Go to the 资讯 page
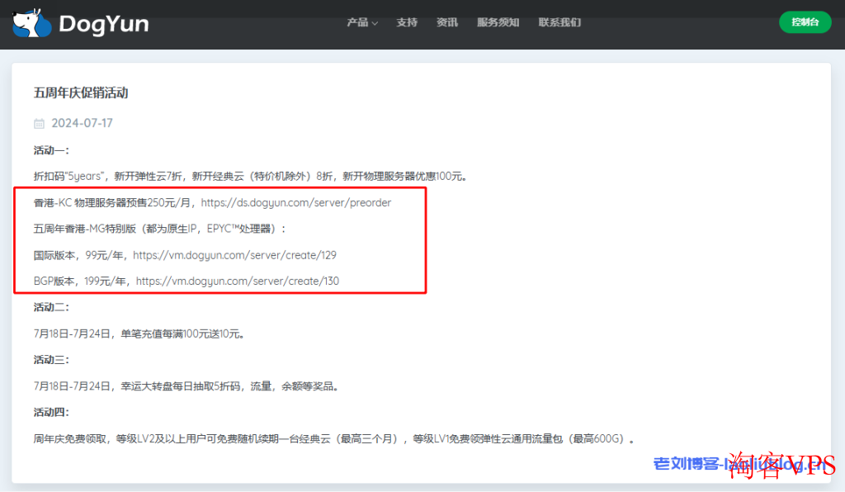The width and height of the screenshot is (845, 492). (x=446, y=22)
